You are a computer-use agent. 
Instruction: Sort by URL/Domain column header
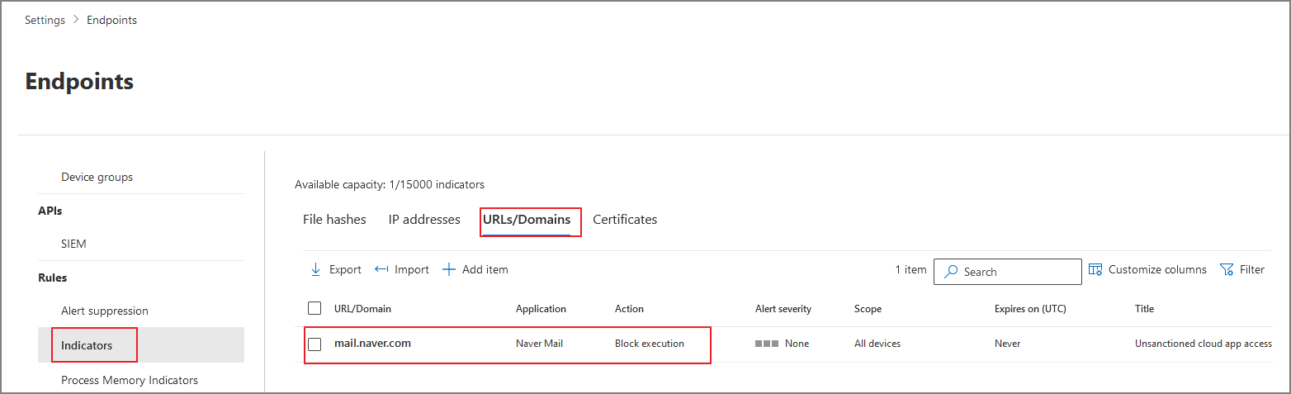click(x=362, y=308)
